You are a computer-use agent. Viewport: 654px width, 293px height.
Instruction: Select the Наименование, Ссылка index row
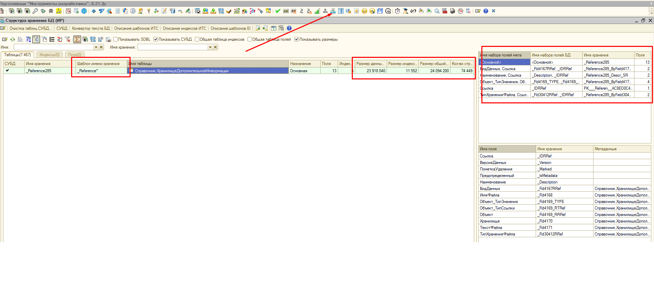[x=564, y=75]
